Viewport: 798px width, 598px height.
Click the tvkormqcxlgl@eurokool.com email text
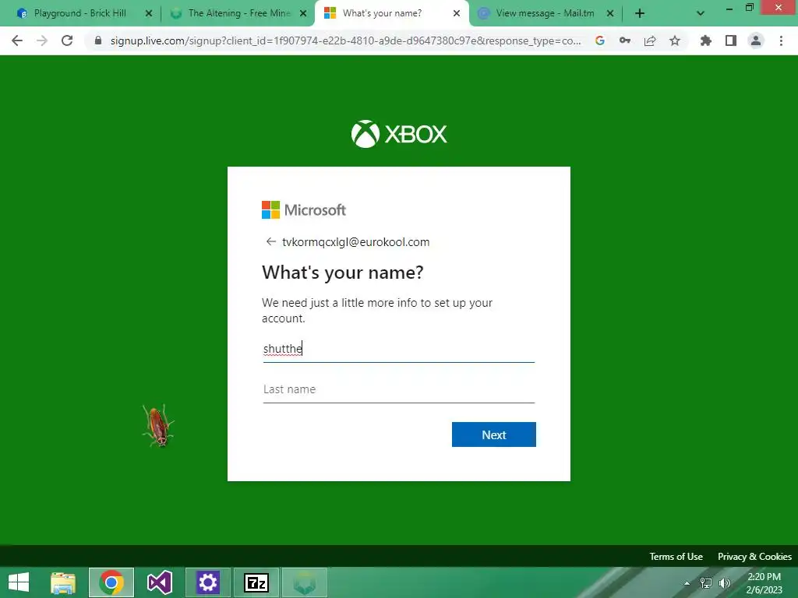(x=355, y=242)
